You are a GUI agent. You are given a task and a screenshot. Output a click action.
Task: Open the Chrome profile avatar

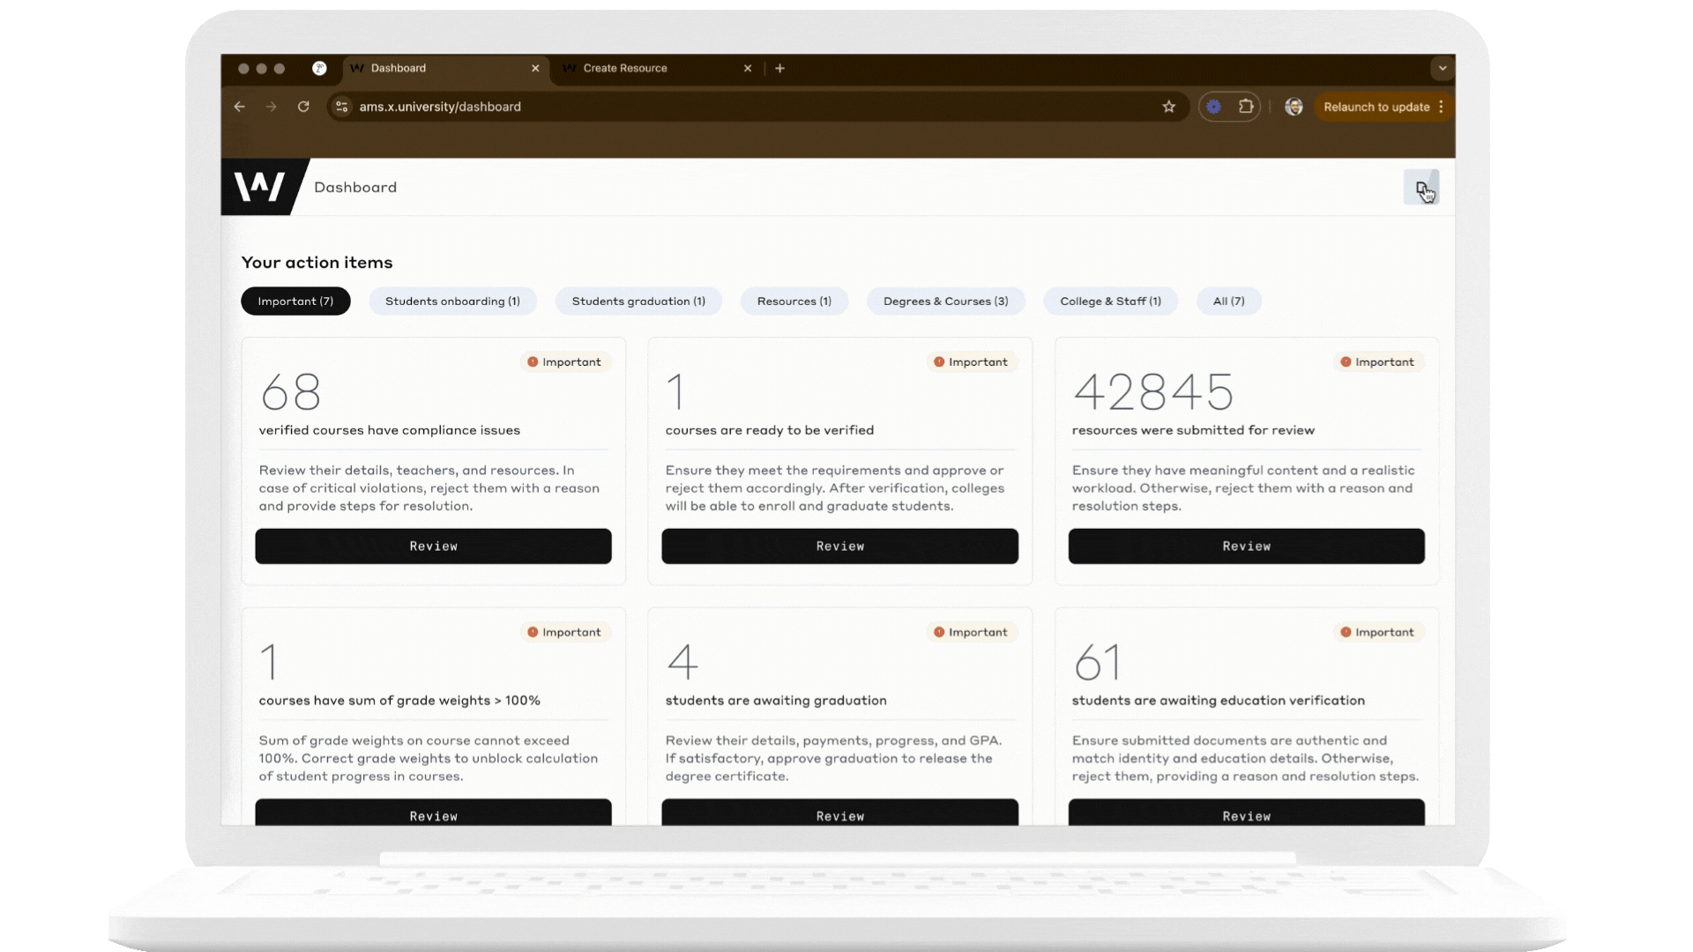pyautogui.click(x=1294, y=107)
